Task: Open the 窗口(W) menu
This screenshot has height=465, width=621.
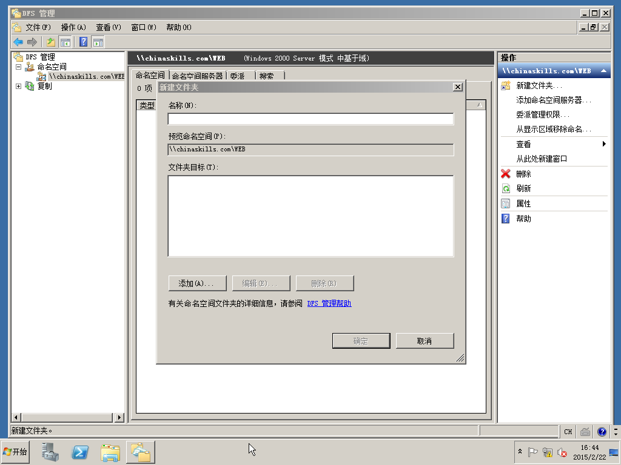Action: [143, 27]
